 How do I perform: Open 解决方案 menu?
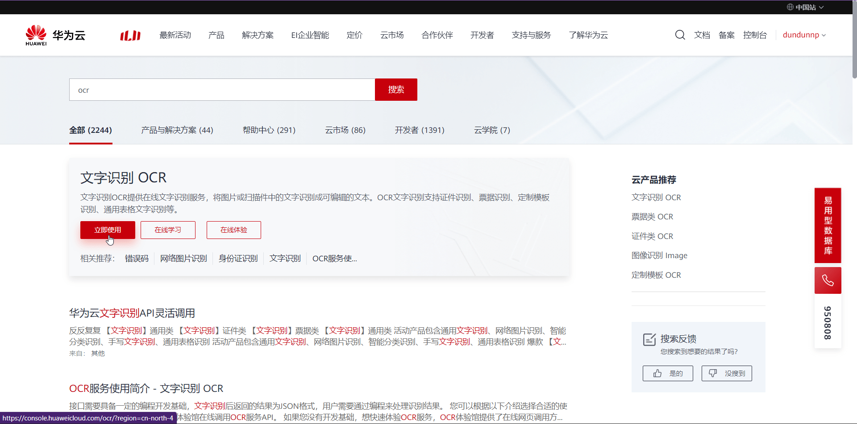pyautogui.click(x=258, y=35)
